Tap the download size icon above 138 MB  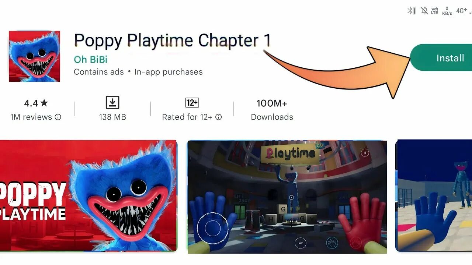pos(112,103)
